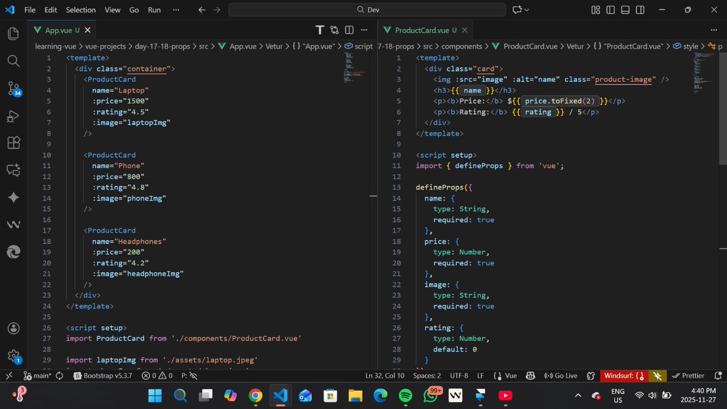Image resolution: width=727 pixels, height=409 pixels.
Task: Open the Explorer view in activity bar
Action: click(13, 33)
